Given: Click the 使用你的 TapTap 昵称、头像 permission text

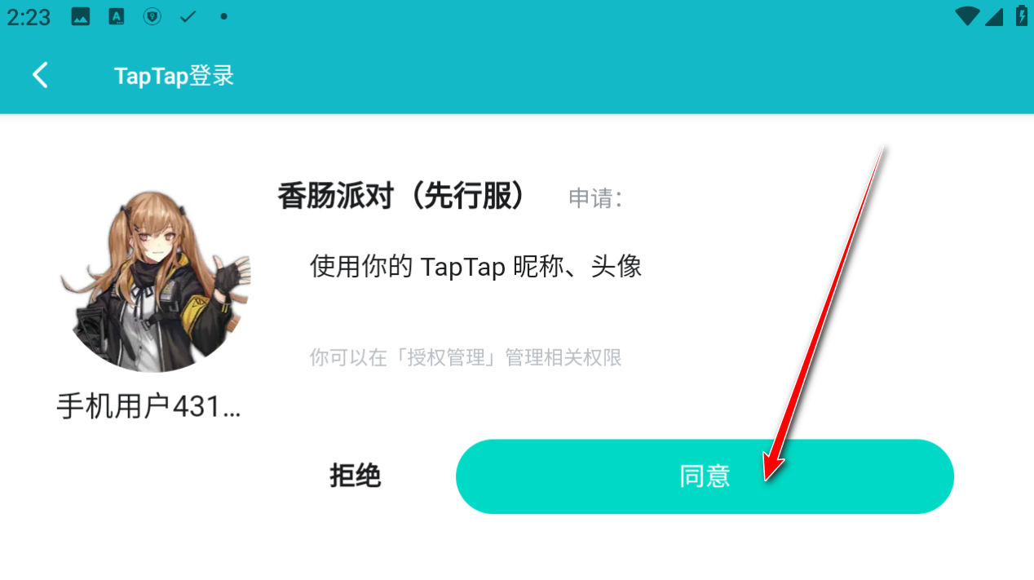Looking at the screenshot, I should pos(476,267).
